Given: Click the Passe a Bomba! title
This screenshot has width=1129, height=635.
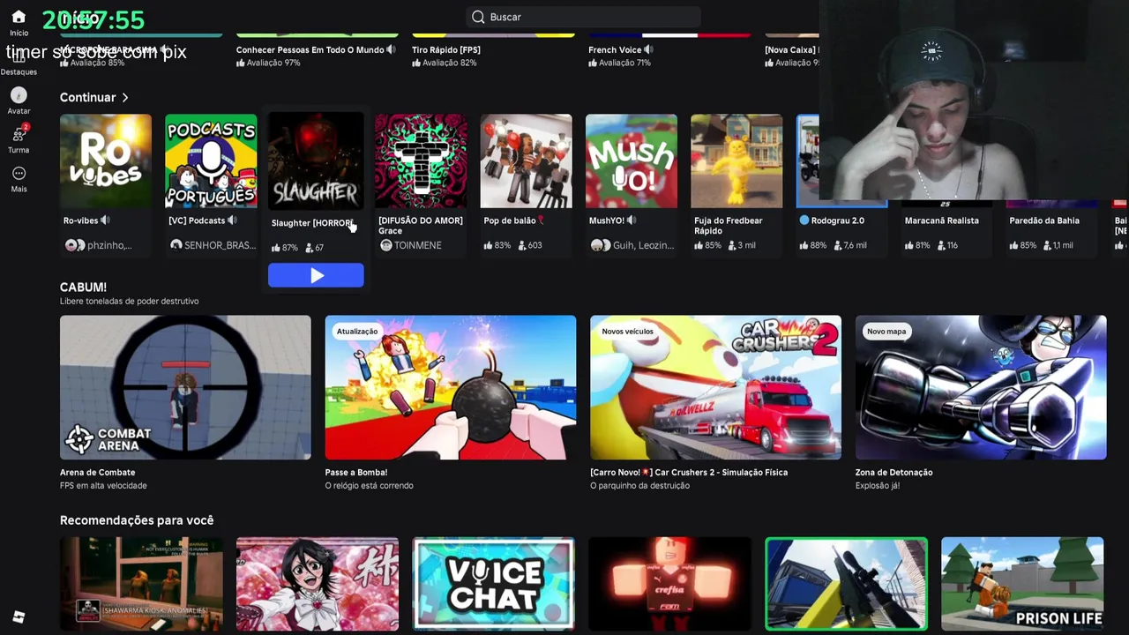Looking at the screenshot, I should 356,473.
